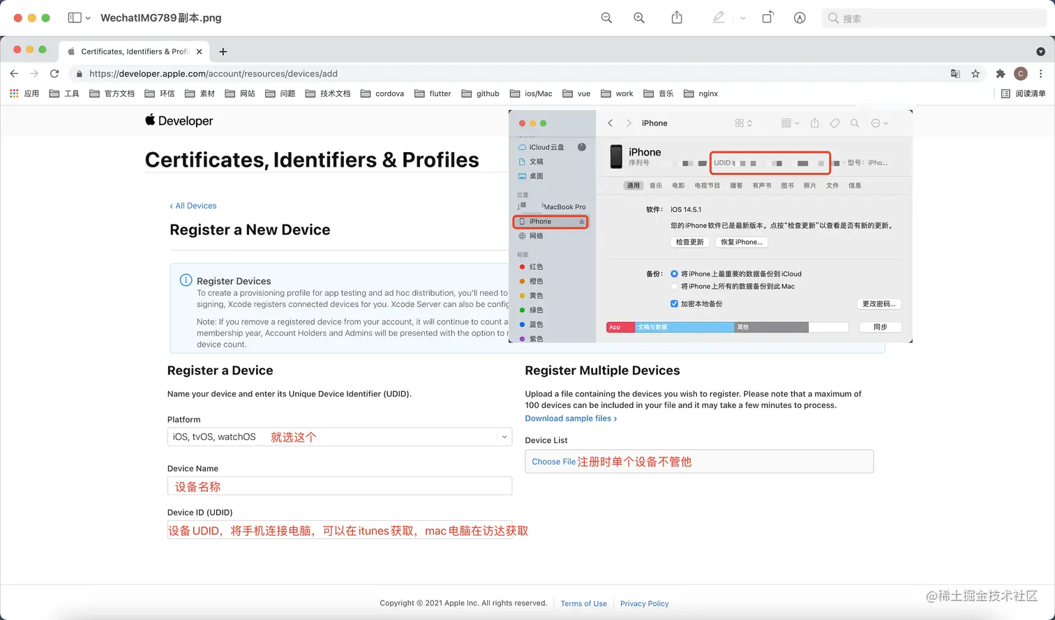
Task: Focus the Preview search field
Action: 934,18
